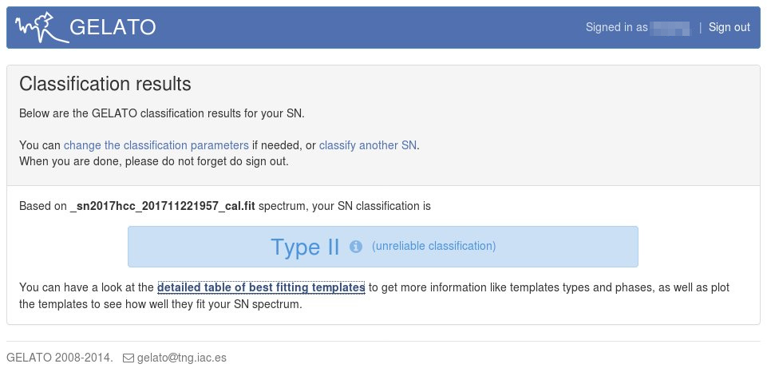Sign out of the GELATO session
This screenshot has width=767, height=368.
tap(729, 27)
